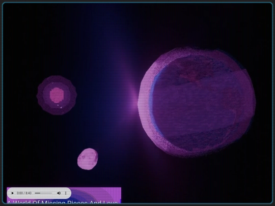Viewport: 275px width, 206px height.
Task: Click the audio seek progress bar
Action: click(43, 193)
